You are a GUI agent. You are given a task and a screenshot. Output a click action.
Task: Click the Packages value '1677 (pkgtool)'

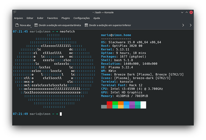(133, 56)
